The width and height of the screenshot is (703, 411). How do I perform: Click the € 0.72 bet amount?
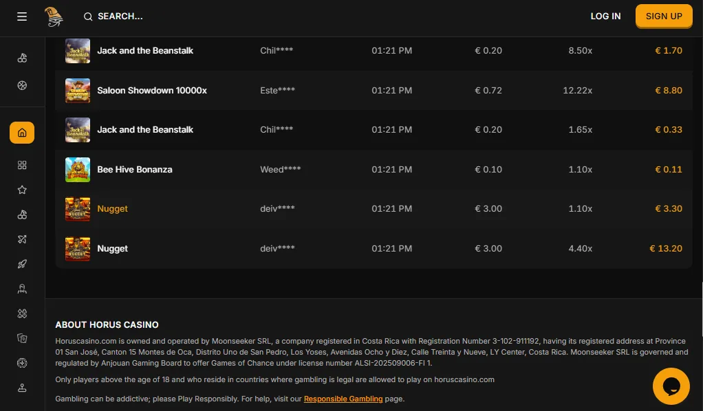[488, 90]
